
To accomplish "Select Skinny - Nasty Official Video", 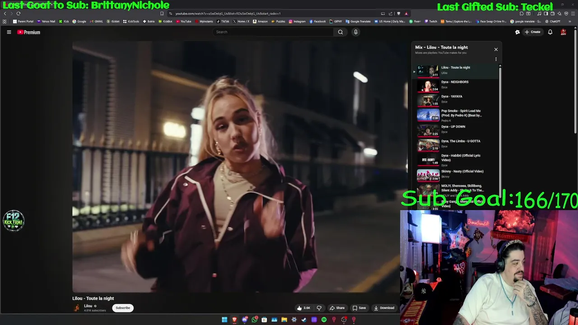I will [x=456, y=175].
